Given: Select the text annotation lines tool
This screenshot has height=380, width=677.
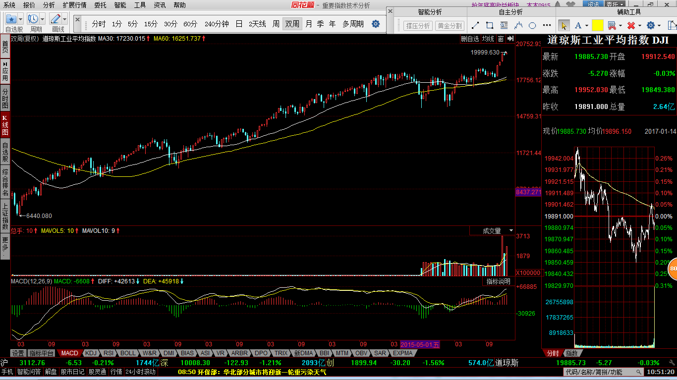Looking at the screenshot, I should [x=504, y=25].
